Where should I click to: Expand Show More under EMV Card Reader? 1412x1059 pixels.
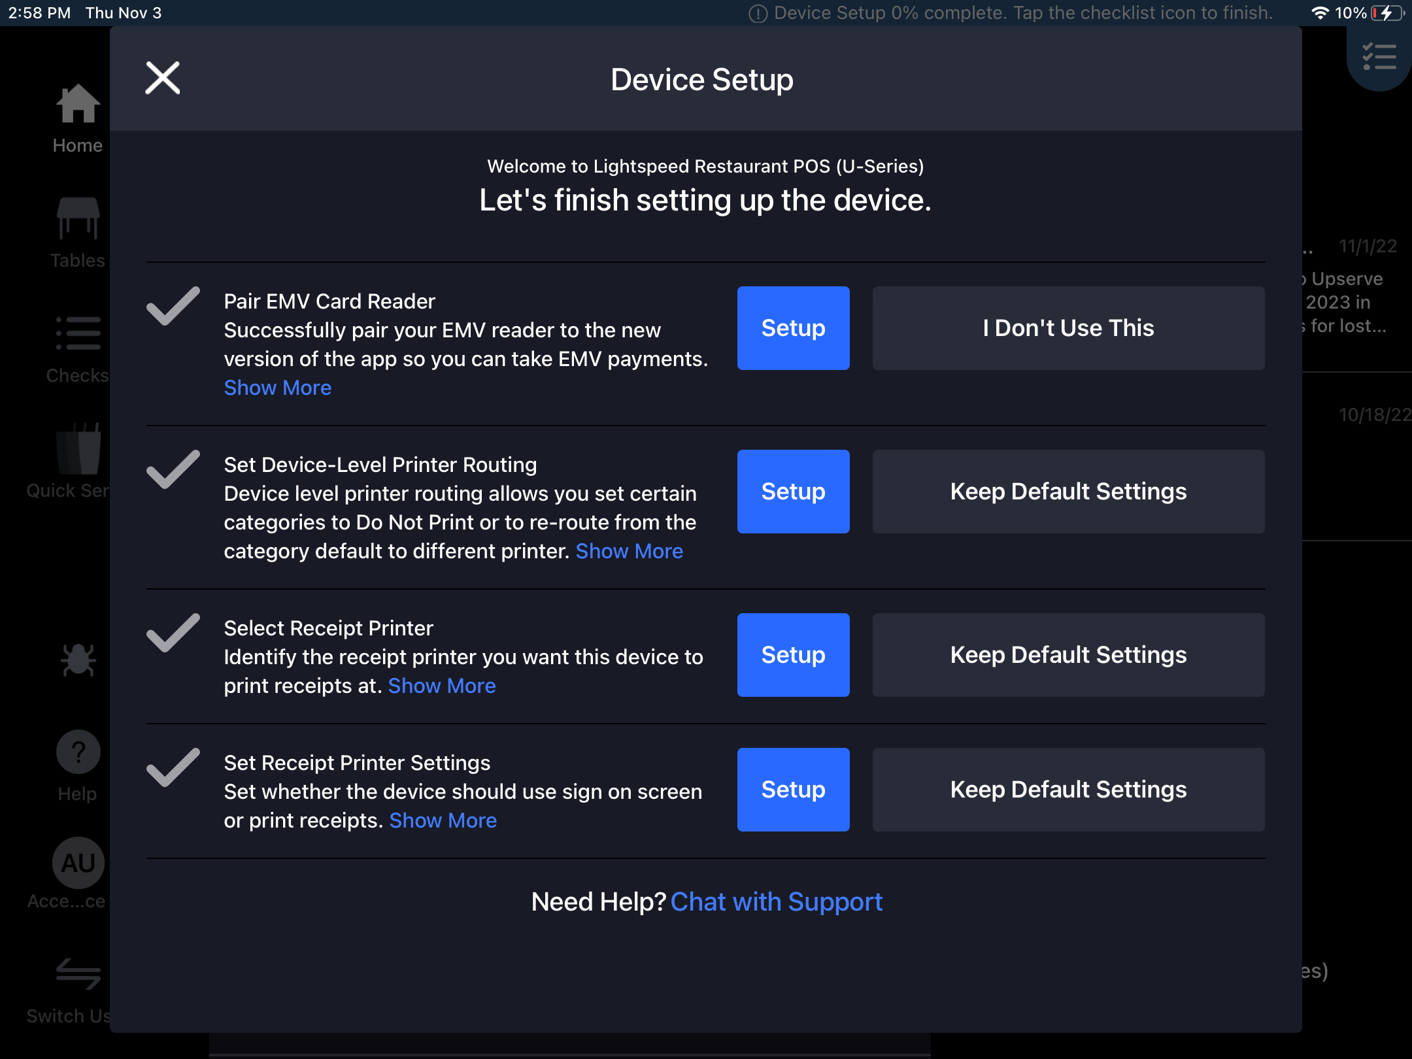tap(278, 388)
